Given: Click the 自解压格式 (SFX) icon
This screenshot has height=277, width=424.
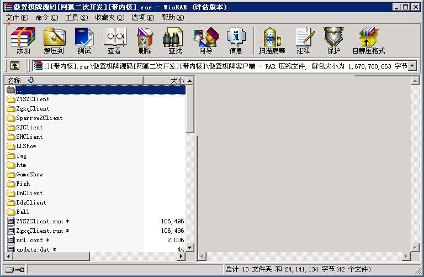Looking at the screenshot, I should pyautogui.click(x=369, y=40).
